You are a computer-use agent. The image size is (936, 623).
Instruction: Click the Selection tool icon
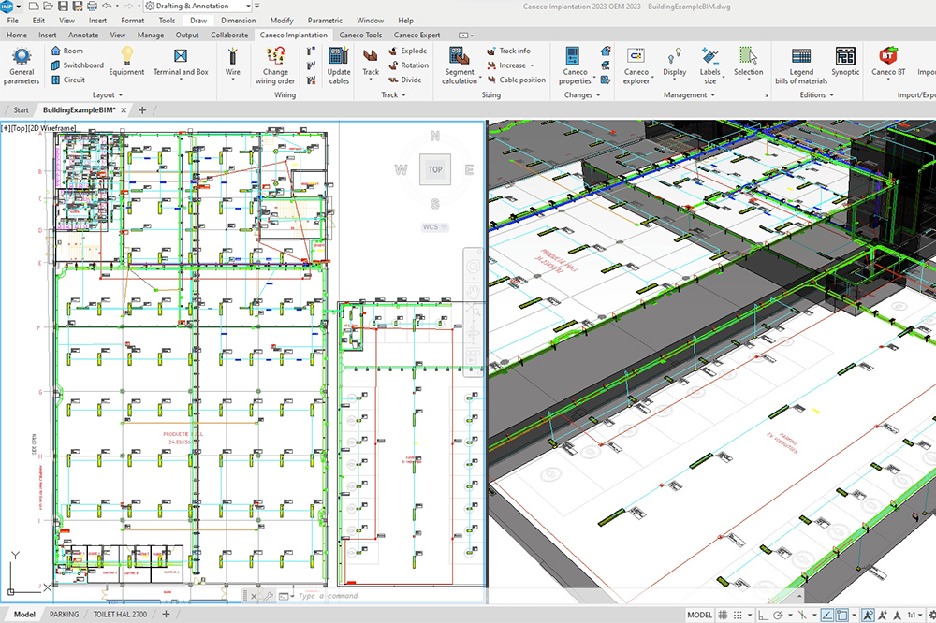click(x=748, y=55)
